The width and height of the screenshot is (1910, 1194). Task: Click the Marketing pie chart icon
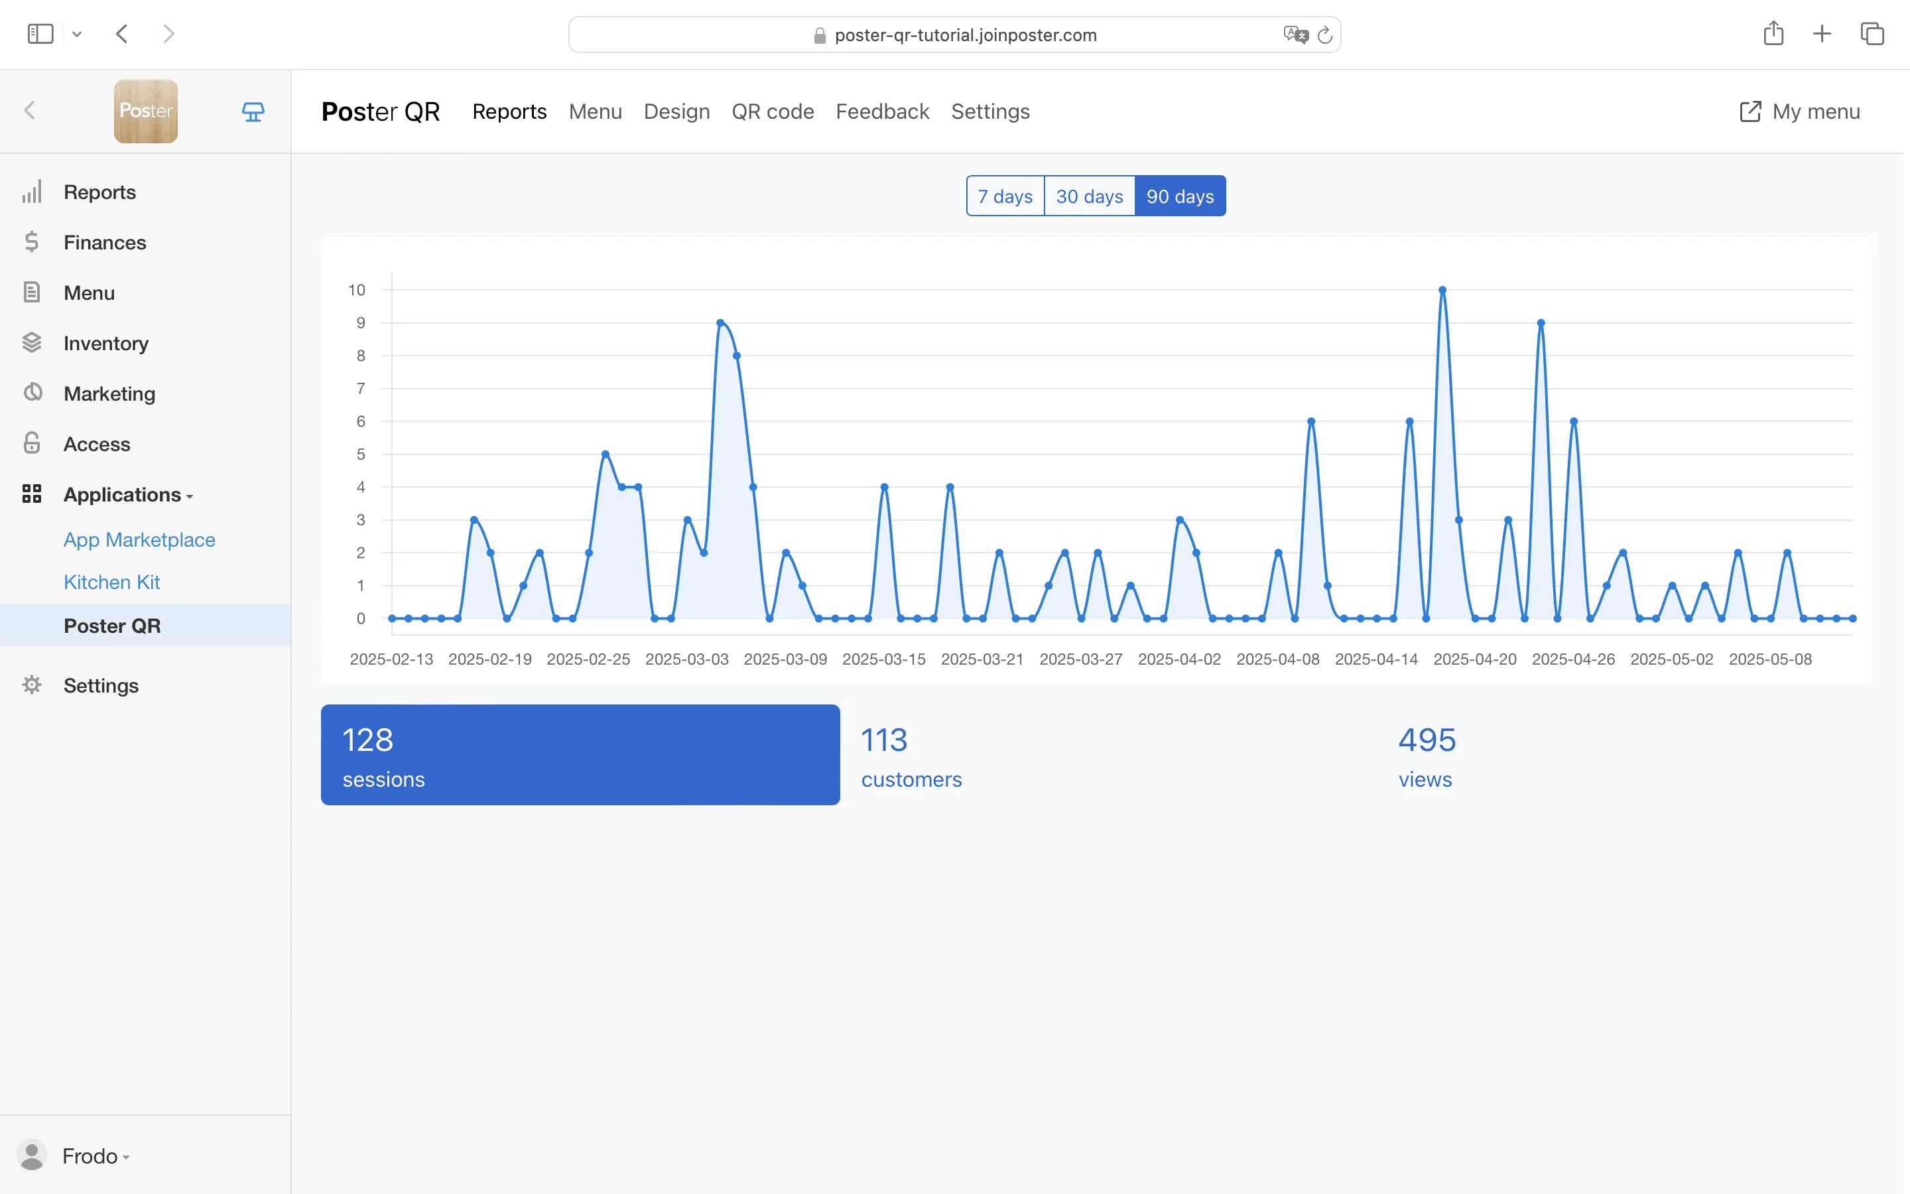[32, 393]
